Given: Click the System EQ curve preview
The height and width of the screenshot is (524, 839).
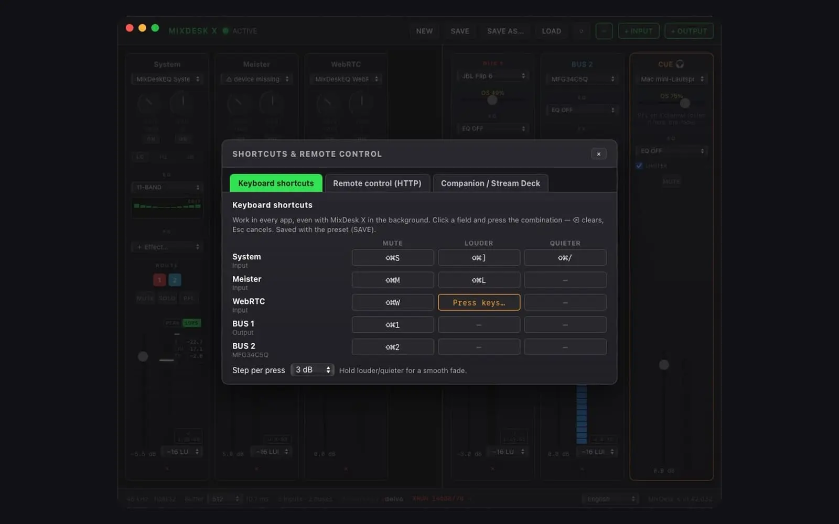Looking at the screenshot, I should coord(167,208).
